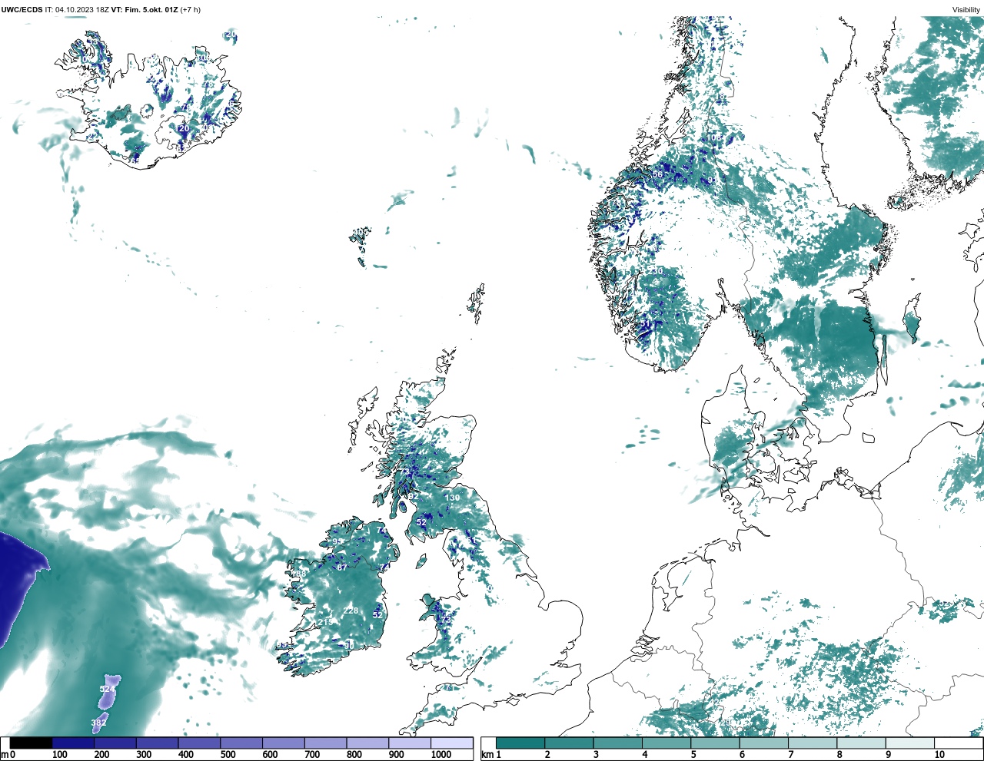Click the '04.10.2023 18Z' init time
The image size is (984, 761).
pos(82,9)
